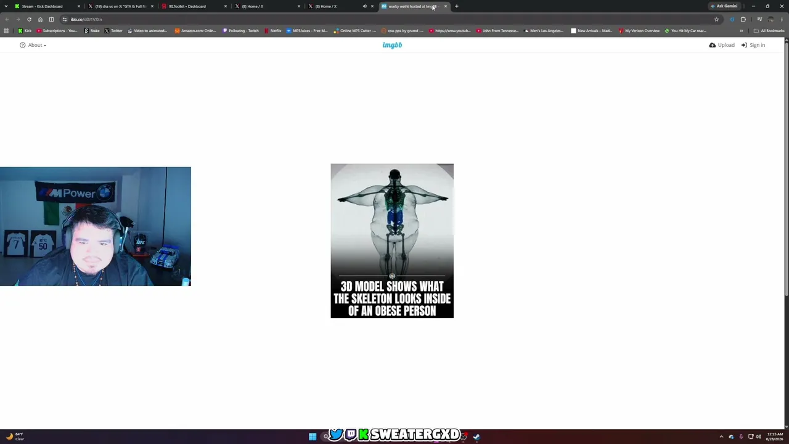Open the apps grid shortcut
Viewport: 789px width, 444px height.
coord(6,31)
